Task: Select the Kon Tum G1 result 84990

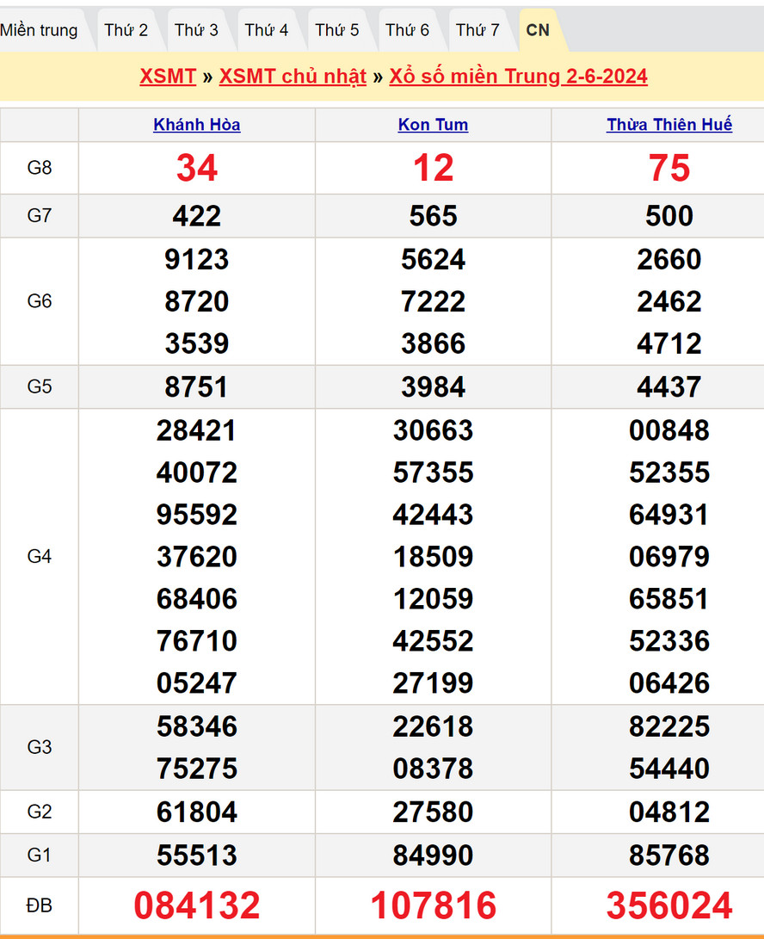Action: coord(433,856)
